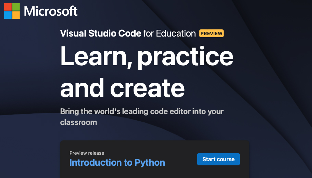Click the "Preview release" label
This screenshot has width=312, height=178.
pyautogui.click(x=87, y=153)
